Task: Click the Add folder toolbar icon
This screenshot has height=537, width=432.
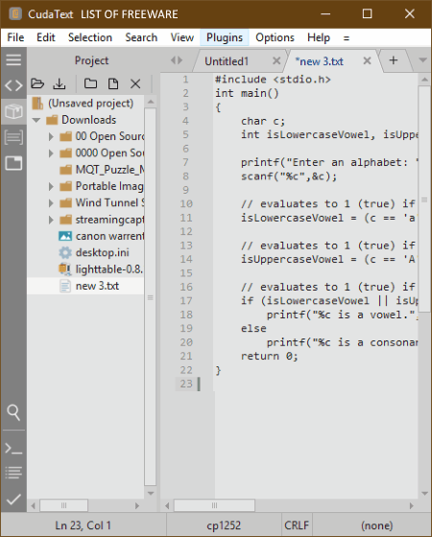Action: 90,83
